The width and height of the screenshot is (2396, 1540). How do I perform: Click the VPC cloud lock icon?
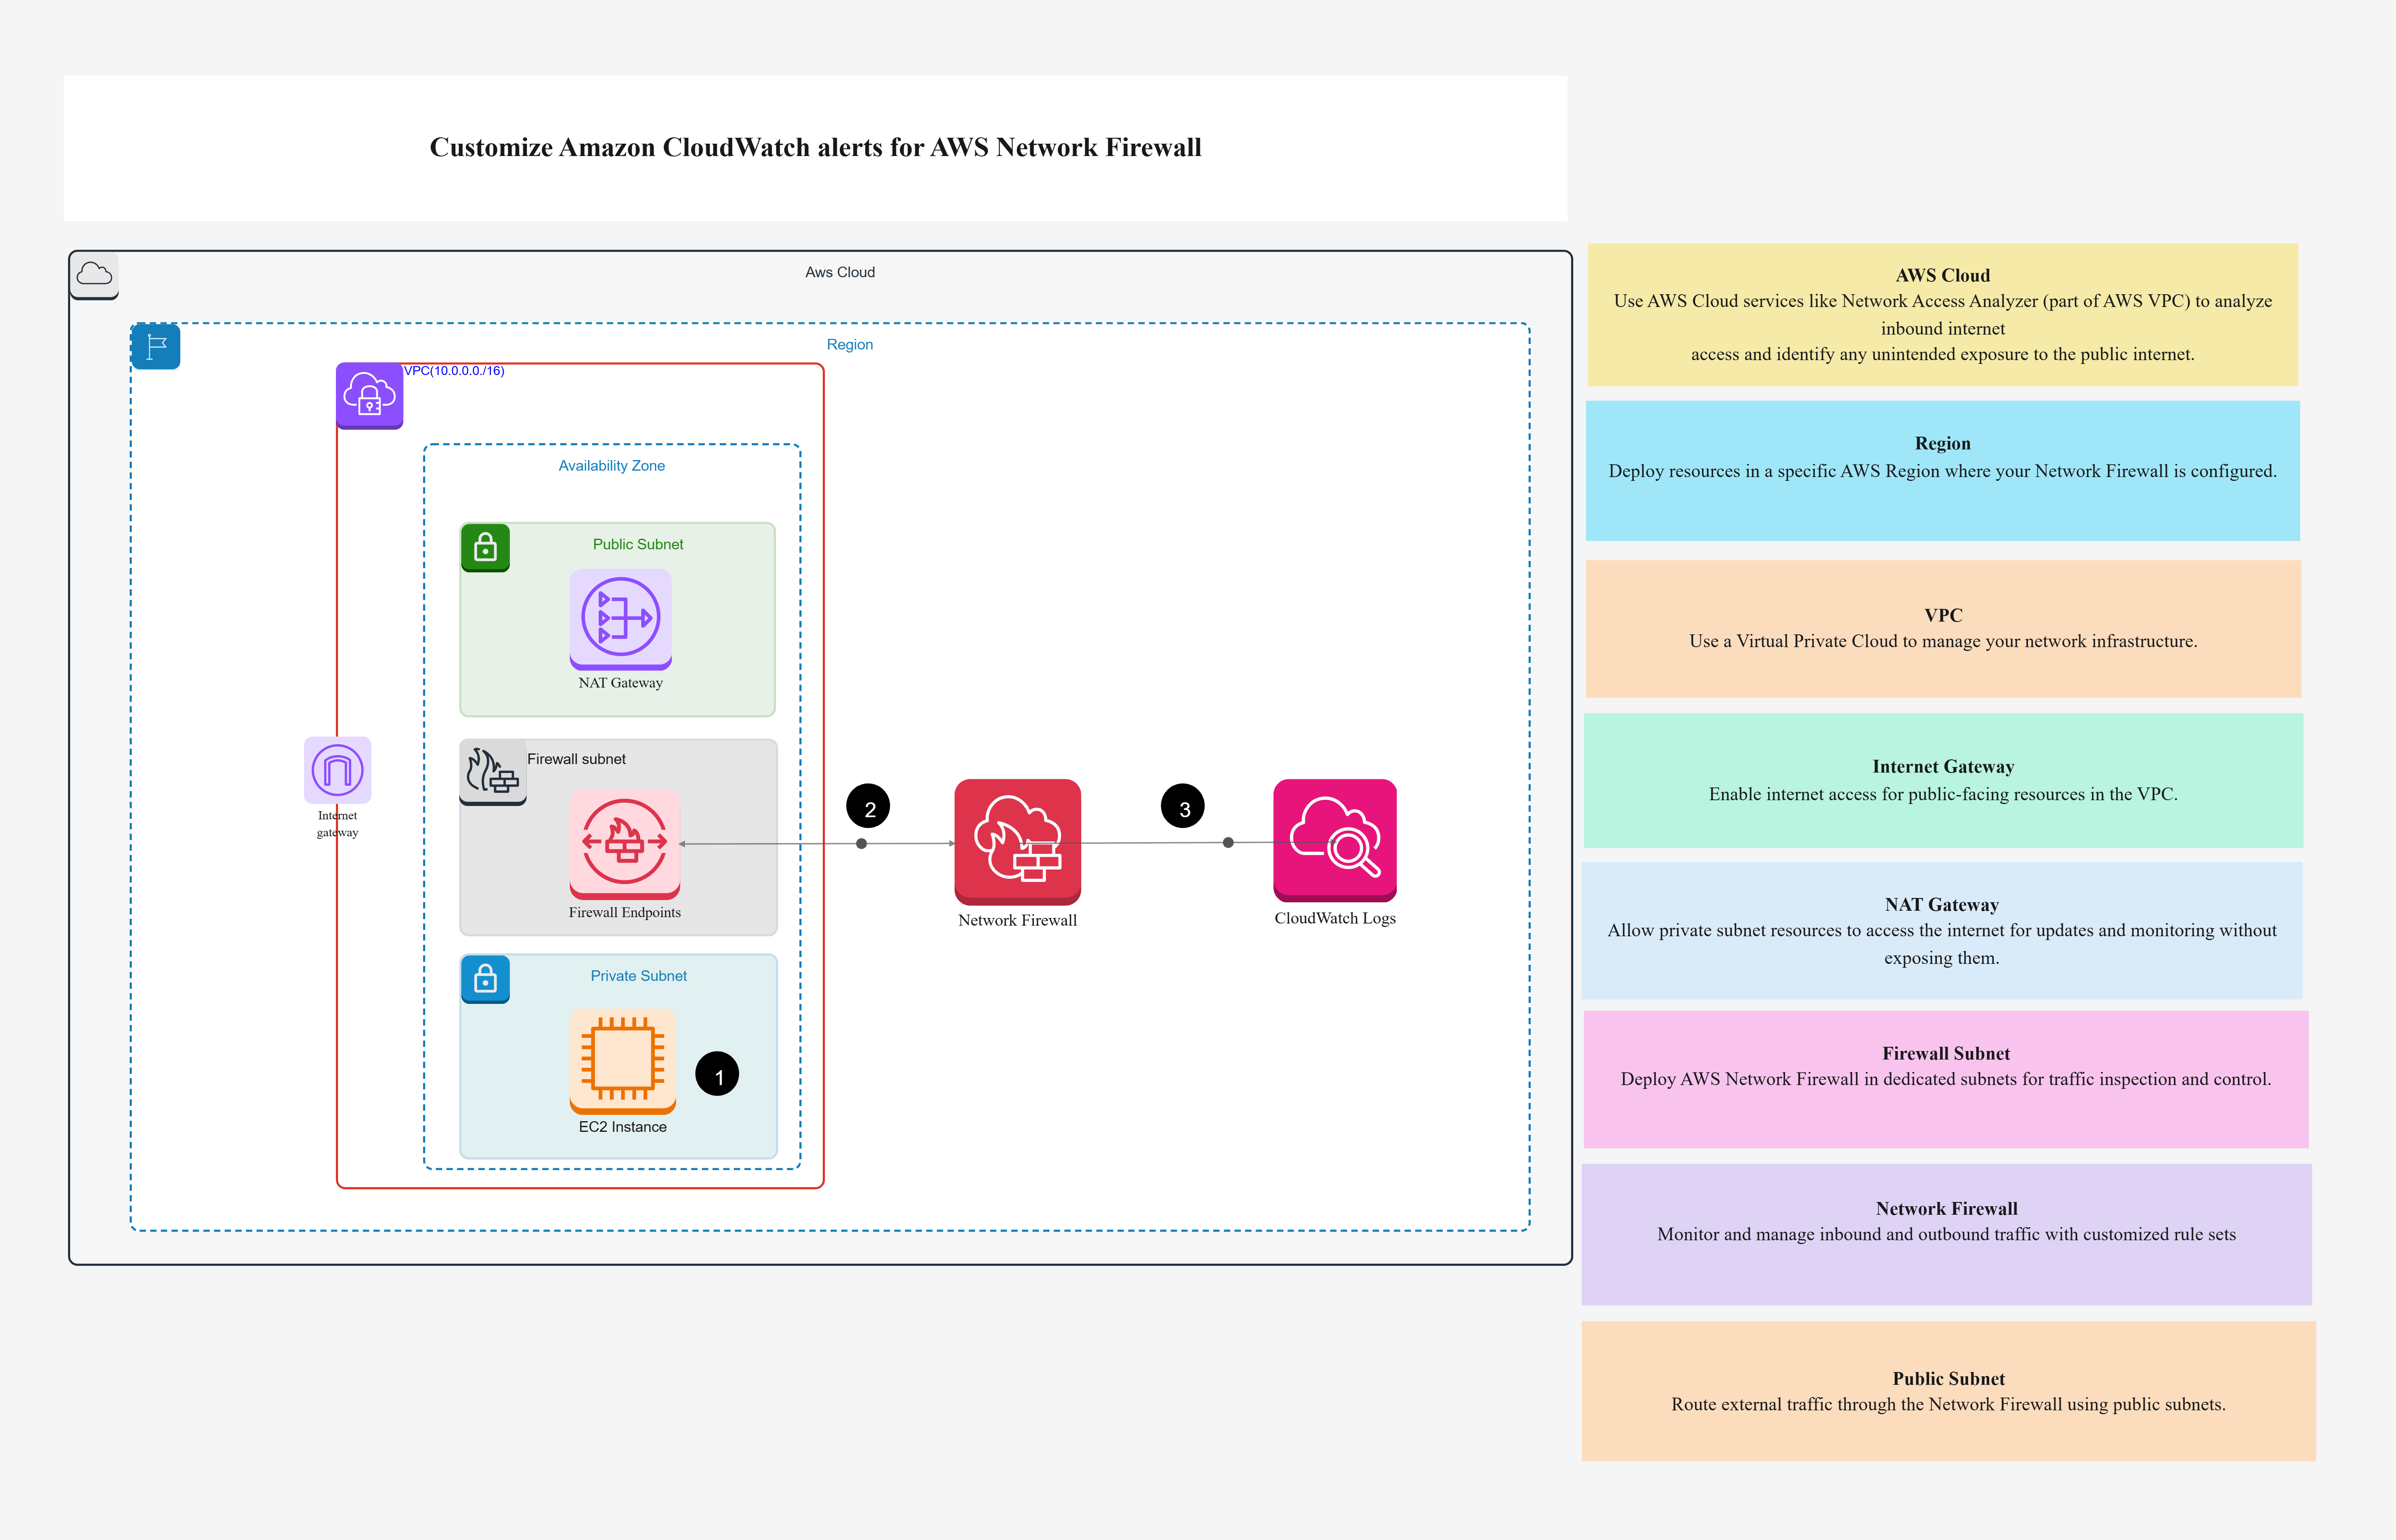369,396
